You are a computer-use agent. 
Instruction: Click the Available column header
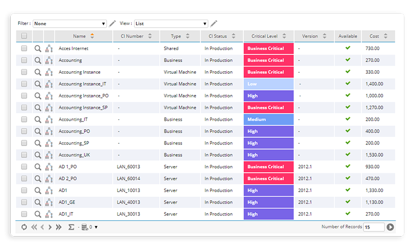(348, 36)
